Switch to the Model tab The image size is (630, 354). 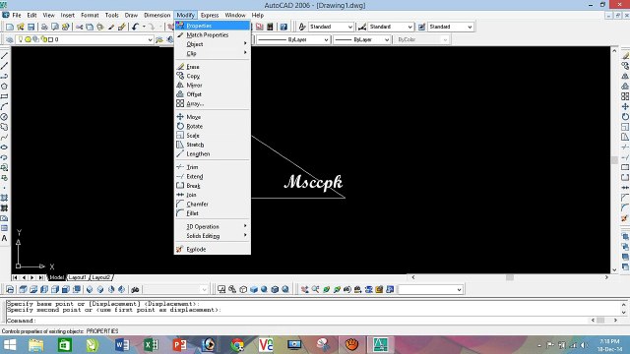(x=56, y=277)
